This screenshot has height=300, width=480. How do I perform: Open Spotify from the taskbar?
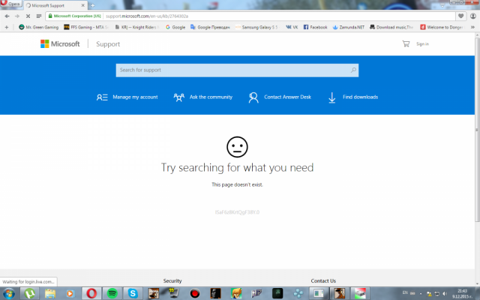111,292
